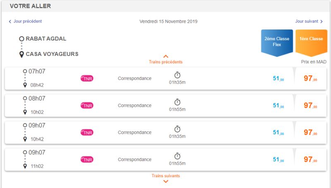
Task: Show later trains via Trains suivants chevron
Action: point(166,181)
